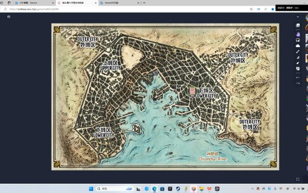
Task: Choose the Pointer tool in map toolbar
Action: click(x=298, y=63)
